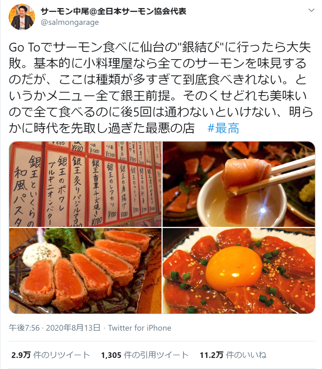Viewport: 322px width, 369px height.
Task: Click the tweet text line ending 最悪の店
Action: 102,128
